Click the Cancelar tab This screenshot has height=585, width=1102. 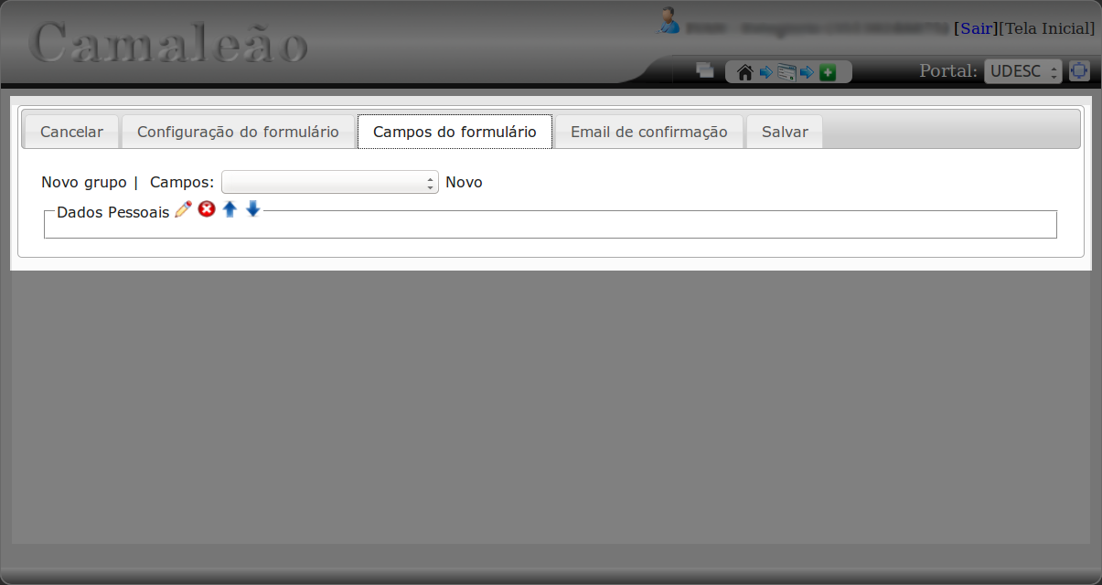(x=71, y=132)
